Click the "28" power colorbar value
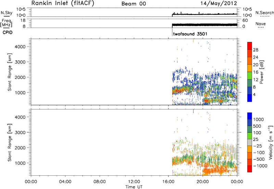The image size is (274, 189). tap(256, 50)
